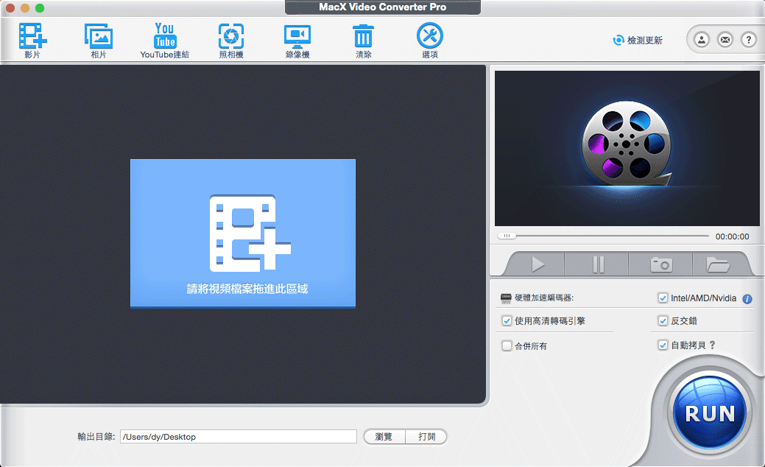The width and height of the screenshot is (765, 467).
Task: Click the 00:00:00 playback time
Action: click(733, 236)
